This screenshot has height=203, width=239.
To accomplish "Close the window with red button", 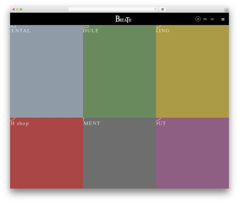I will (14, 9).
